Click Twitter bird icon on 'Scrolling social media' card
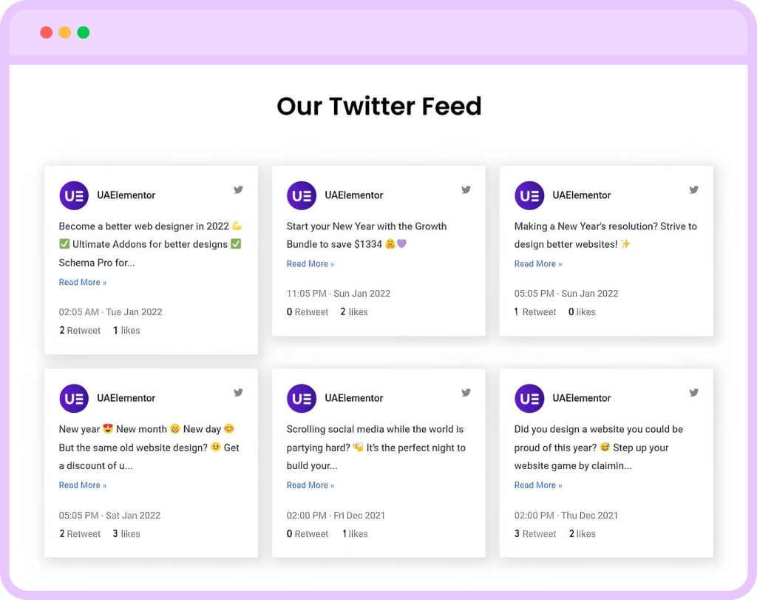Screen dimensions: 757x600 [x=466, y=393]
